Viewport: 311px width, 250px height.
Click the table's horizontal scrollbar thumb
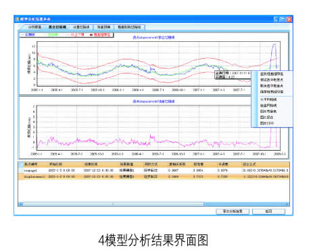click(x=113, y=204)
